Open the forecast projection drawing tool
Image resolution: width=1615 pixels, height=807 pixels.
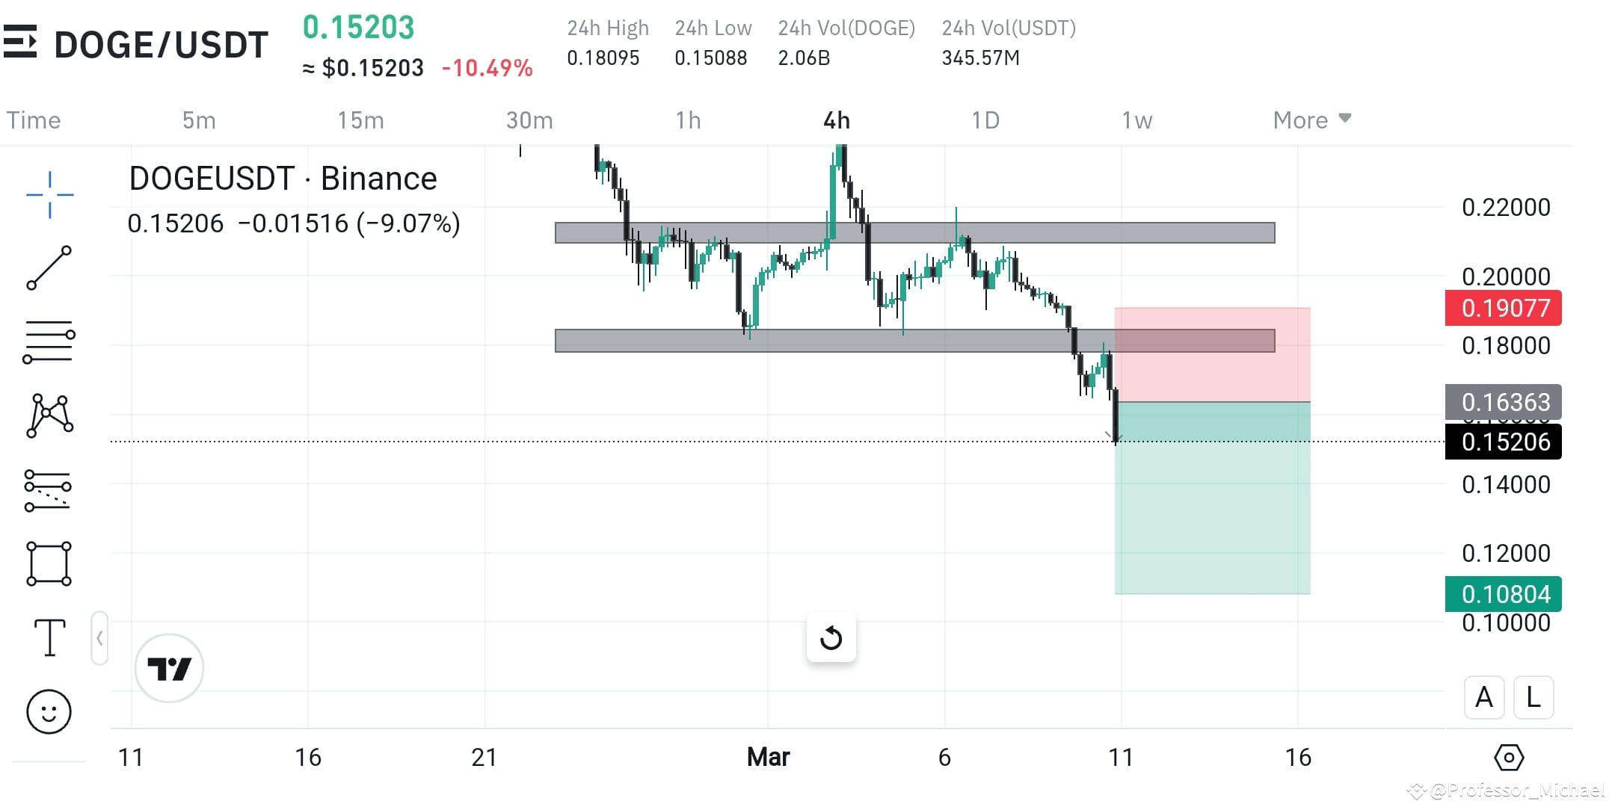coord(49,489)
